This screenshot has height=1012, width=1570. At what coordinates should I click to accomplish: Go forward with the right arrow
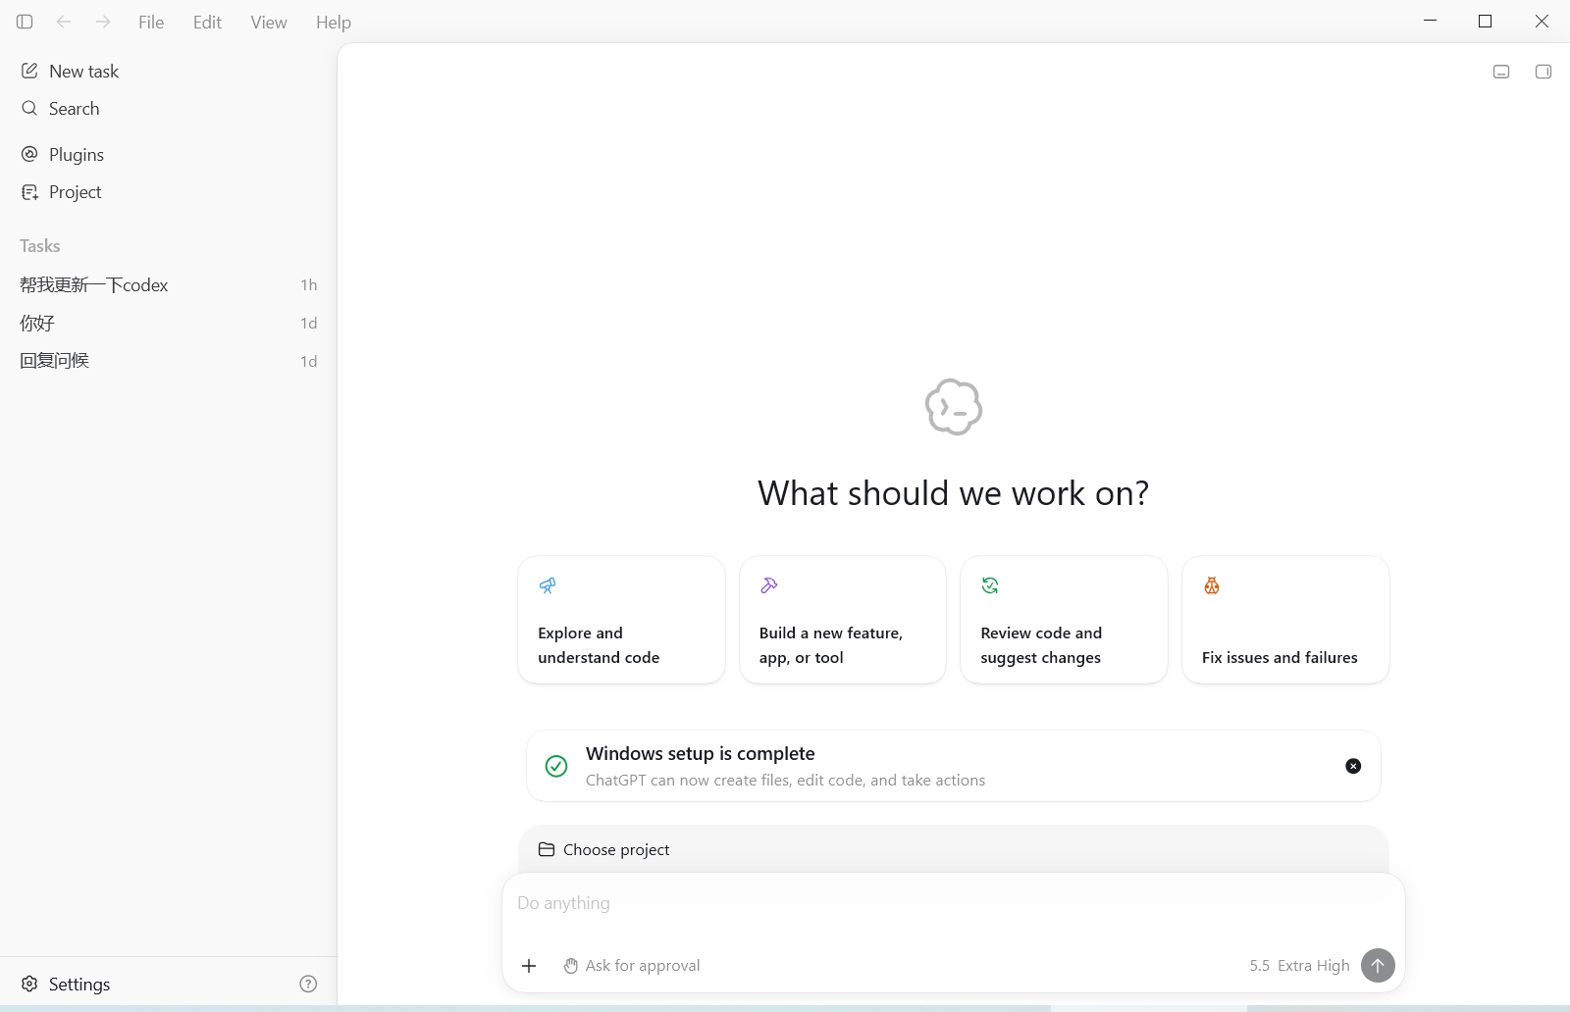coord(103,22)
